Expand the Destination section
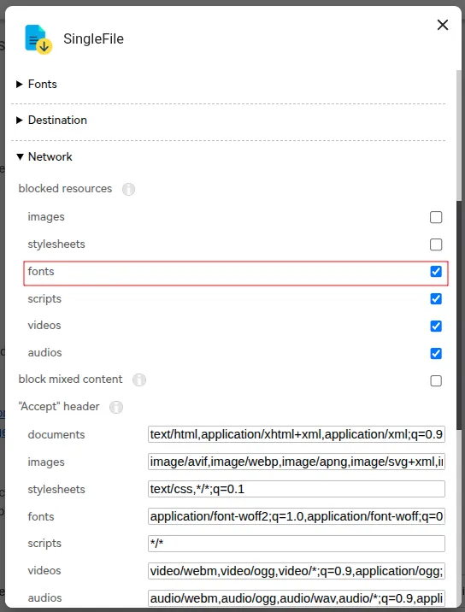Screen dimensions: 465x612 [x=51, y=121]
